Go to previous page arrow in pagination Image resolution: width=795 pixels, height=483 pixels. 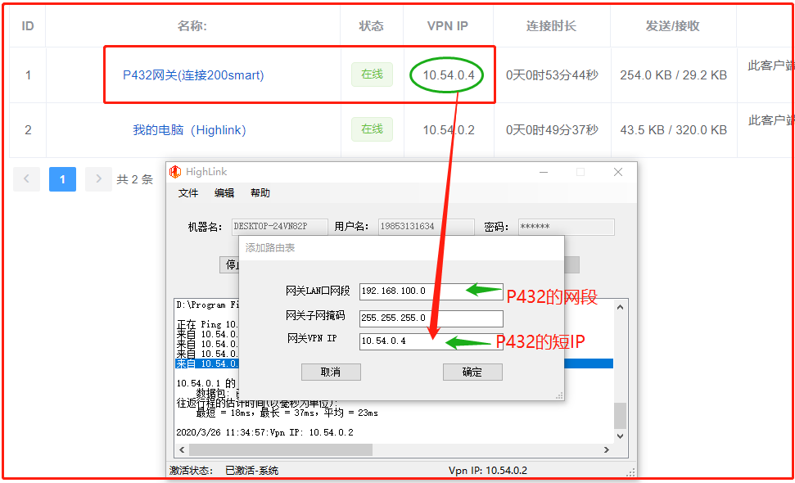coord(26,179)
